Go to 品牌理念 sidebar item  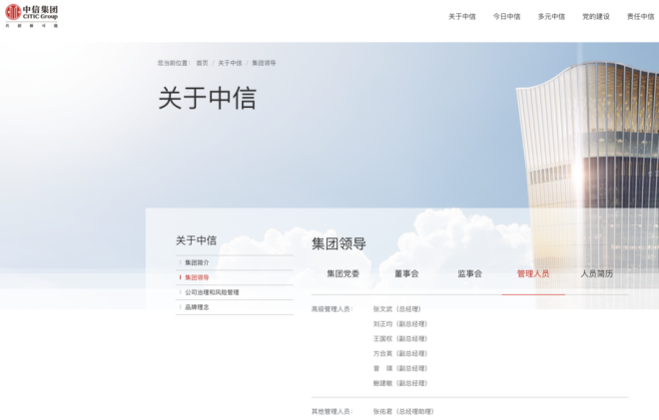click(198, 307)
